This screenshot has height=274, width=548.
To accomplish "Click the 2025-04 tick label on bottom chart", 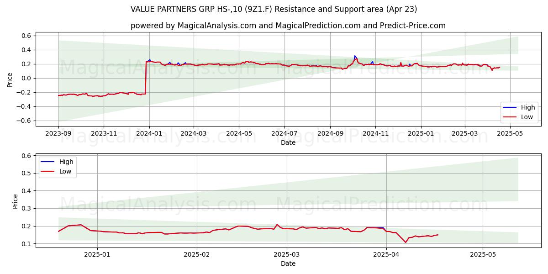I will click(x=386, y=254).
